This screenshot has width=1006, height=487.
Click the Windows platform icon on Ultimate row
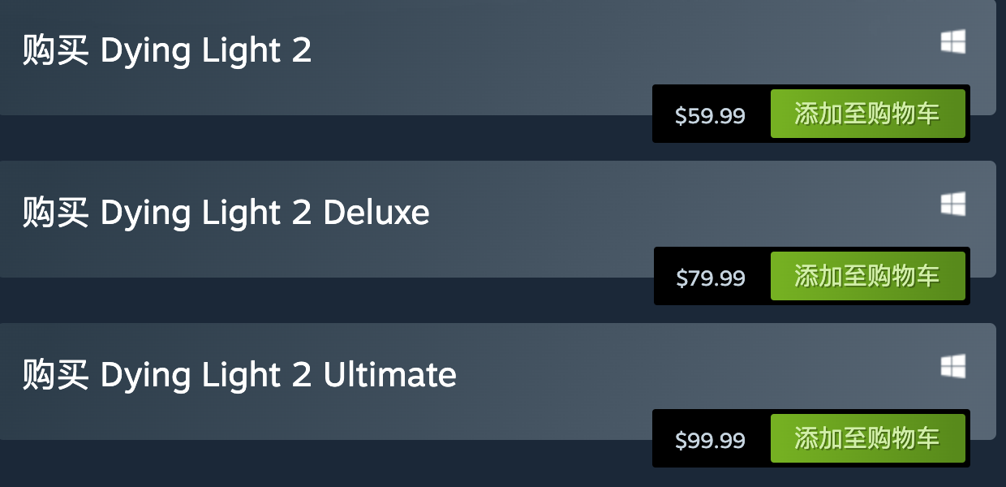(953, 367)
